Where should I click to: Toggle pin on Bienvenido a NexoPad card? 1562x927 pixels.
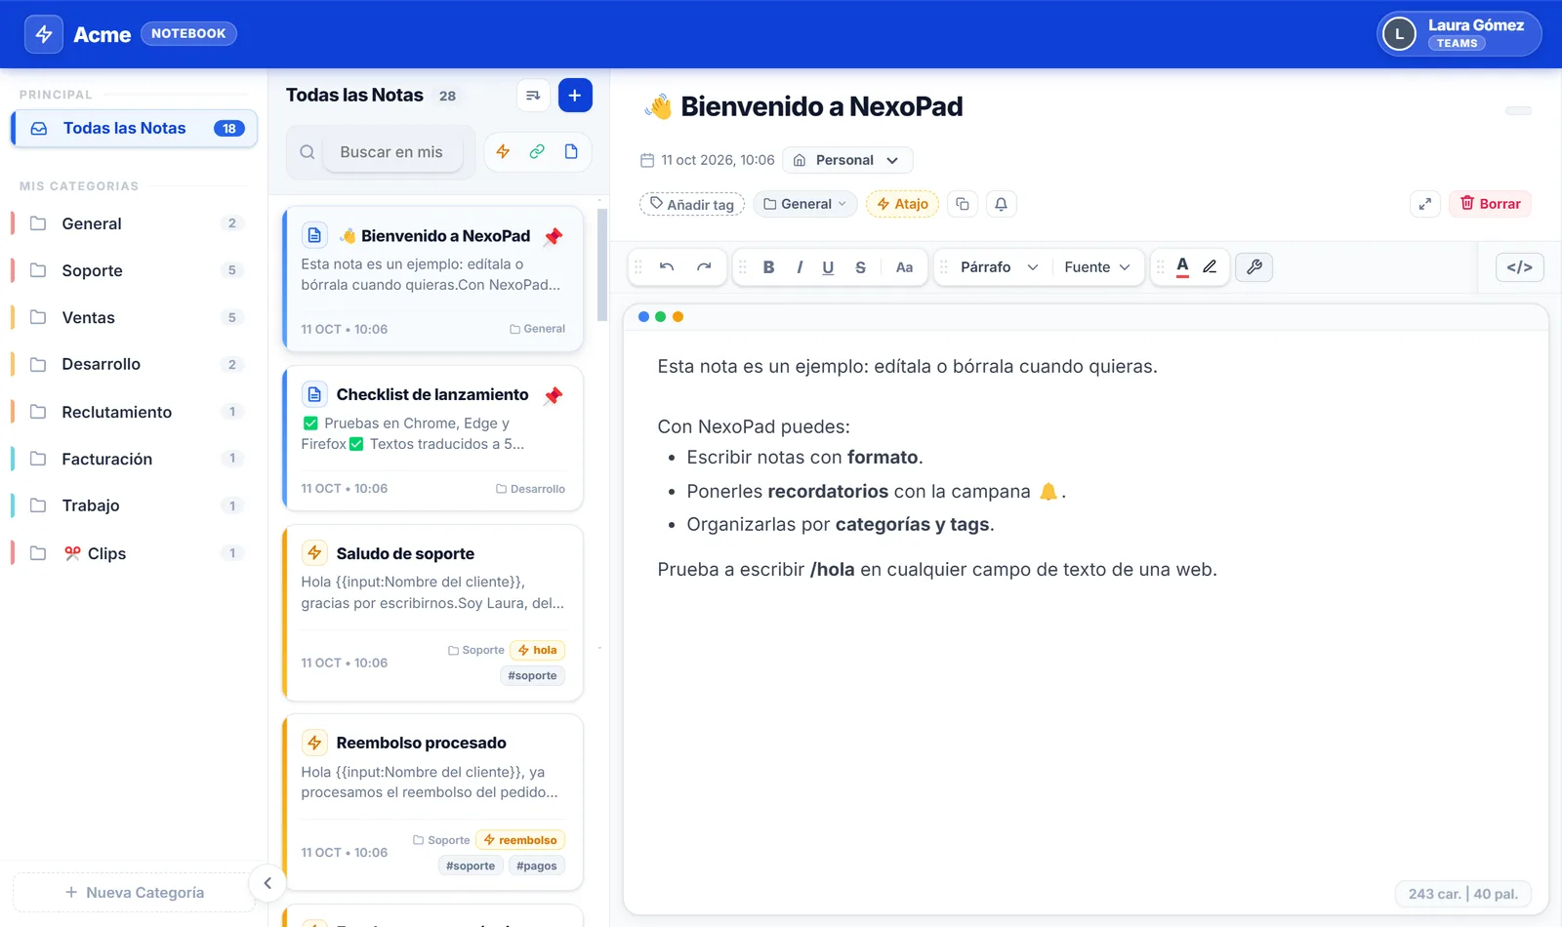(554, 236)
